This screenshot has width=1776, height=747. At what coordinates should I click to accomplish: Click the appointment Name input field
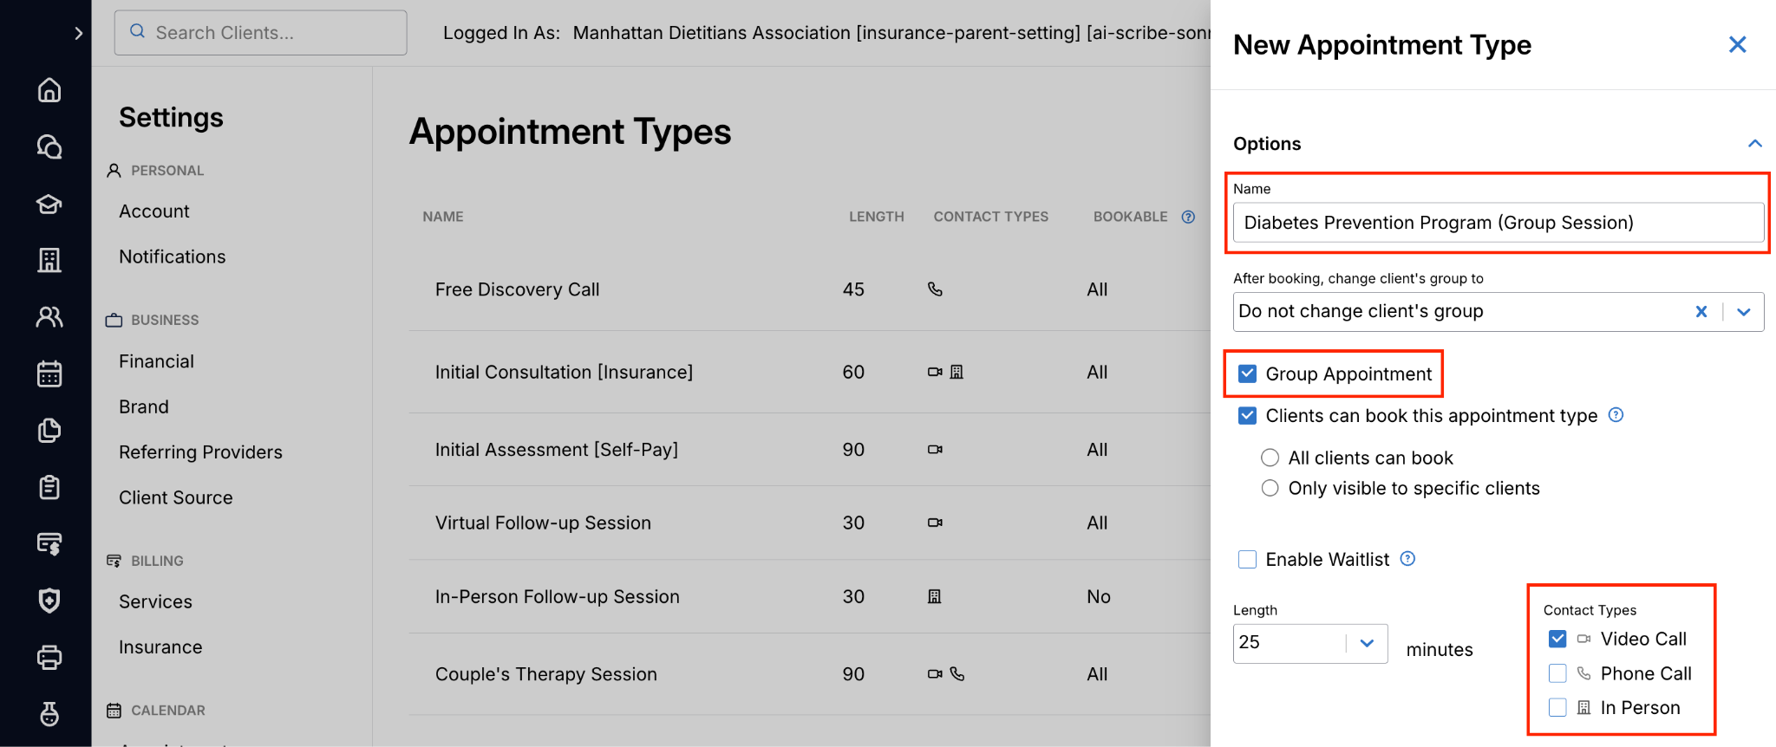(1498, 223)
